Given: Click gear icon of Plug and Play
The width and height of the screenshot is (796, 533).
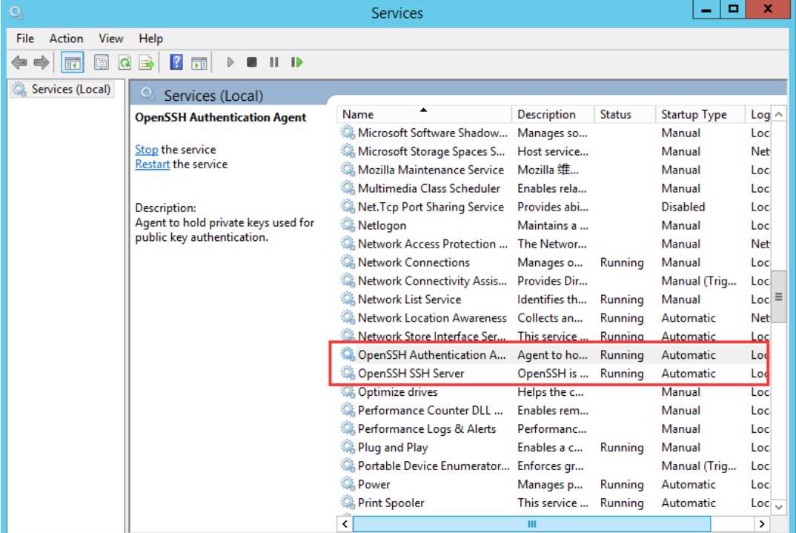Looking at the screenshot, I should (x=348, y=447).
